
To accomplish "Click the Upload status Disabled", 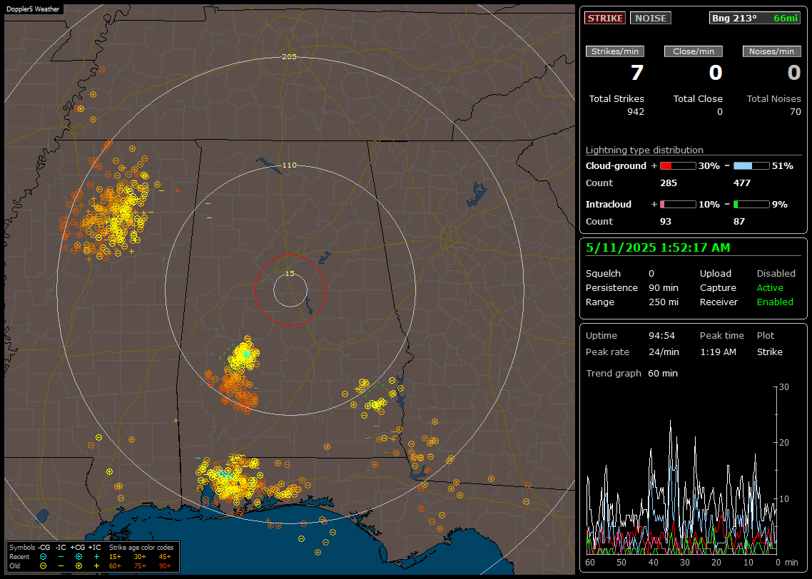I will 776,274.
